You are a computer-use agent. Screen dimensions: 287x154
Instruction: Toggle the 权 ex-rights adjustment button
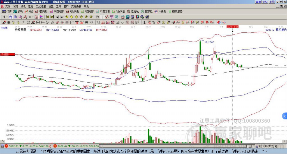point(36,17)
